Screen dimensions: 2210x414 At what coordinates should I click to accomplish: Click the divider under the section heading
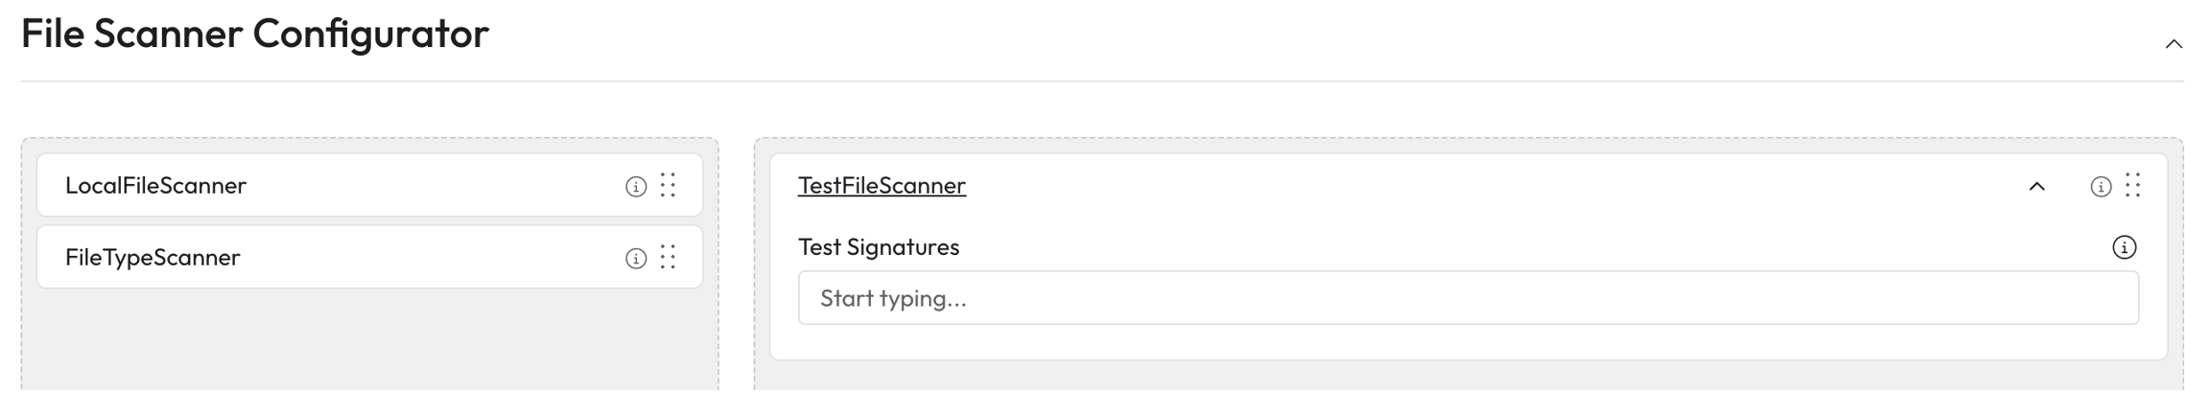[1101, 81]
